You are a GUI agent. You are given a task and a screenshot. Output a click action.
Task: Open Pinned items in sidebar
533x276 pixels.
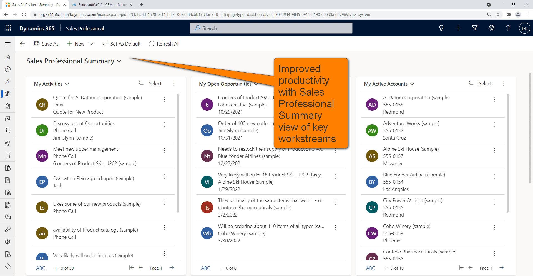[x=8, y=81]
